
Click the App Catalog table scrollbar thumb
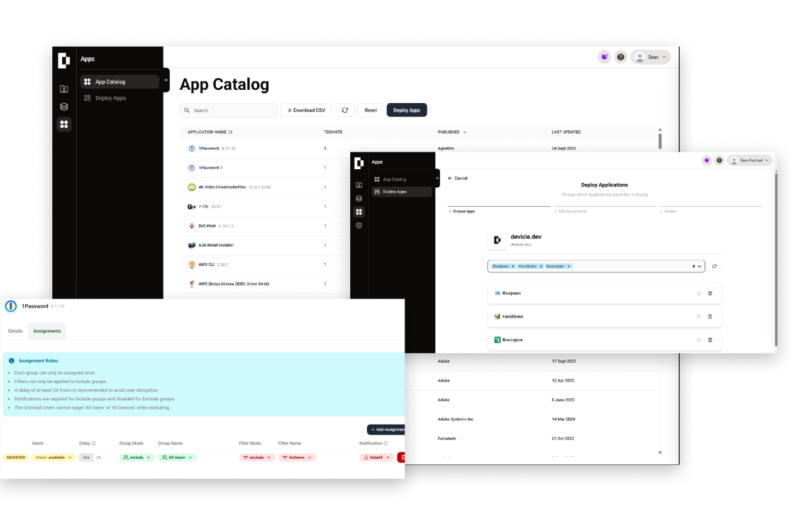[660, 141]
